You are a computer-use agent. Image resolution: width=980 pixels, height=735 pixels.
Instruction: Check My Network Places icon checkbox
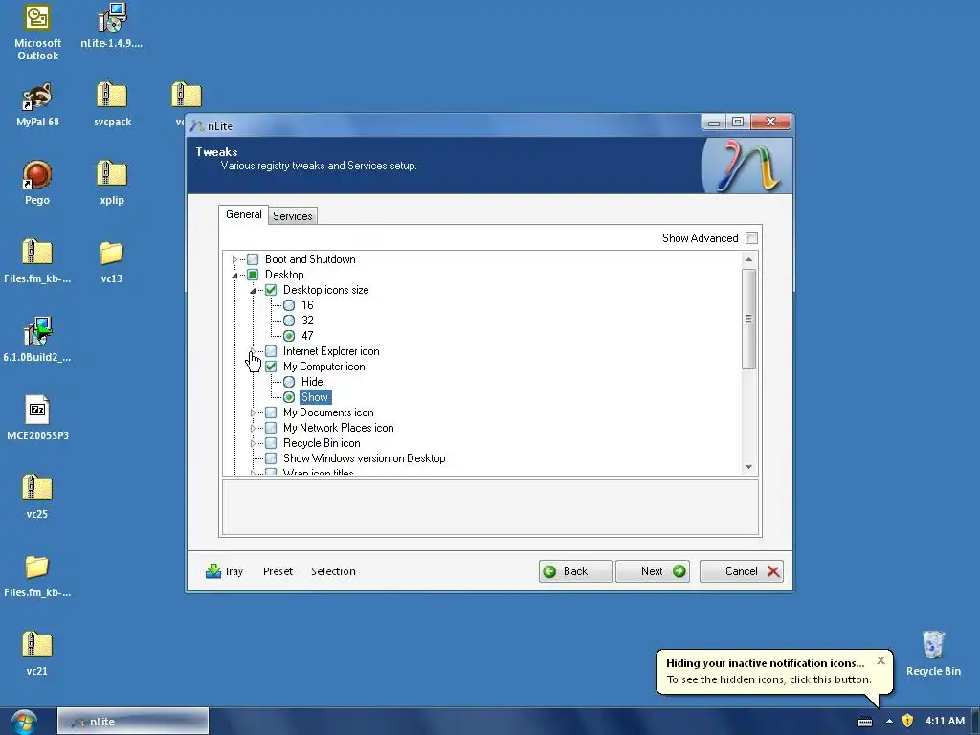click(x=271, y=428)
